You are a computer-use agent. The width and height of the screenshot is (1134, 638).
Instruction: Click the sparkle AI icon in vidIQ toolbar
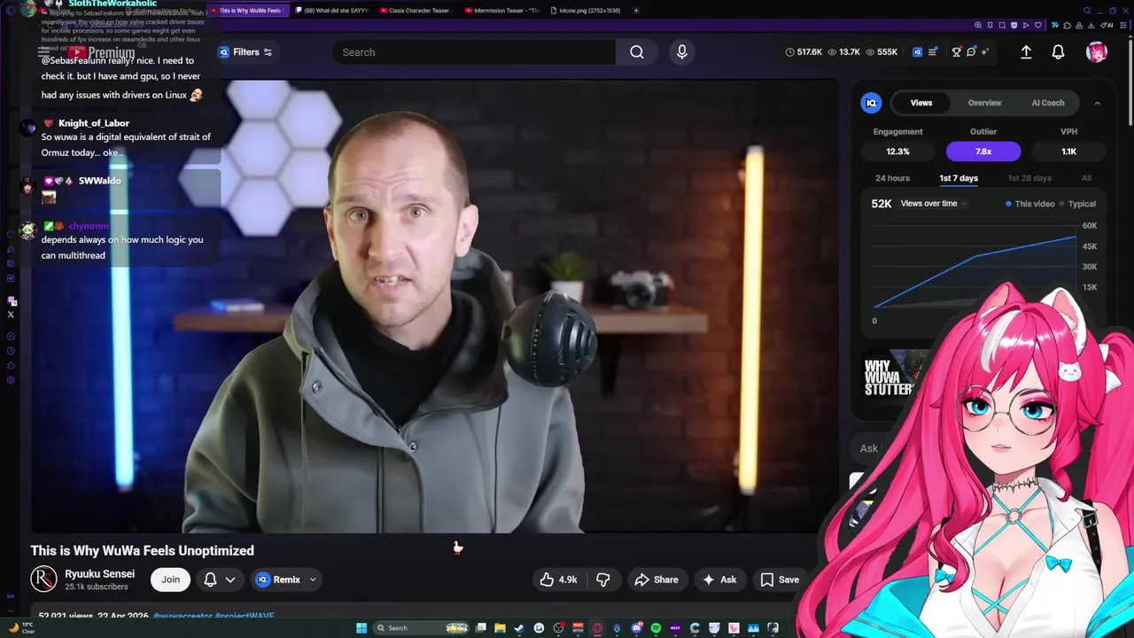pyautogui.click(x=985, y=52)
